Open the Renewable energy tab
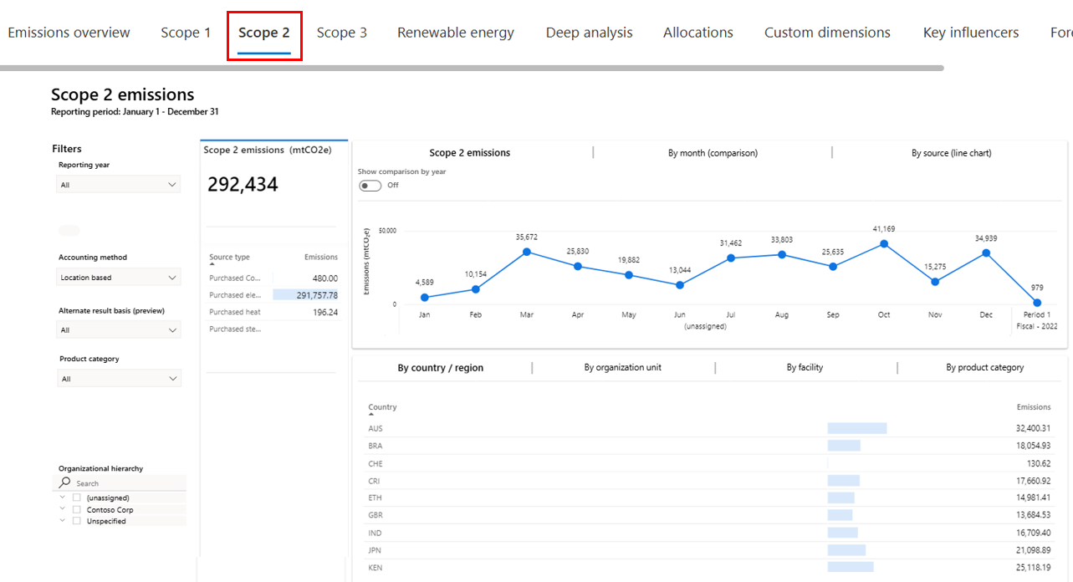The width and height of the screenshot is (1073, 582). pyautogui.click(x=456, y=33)
